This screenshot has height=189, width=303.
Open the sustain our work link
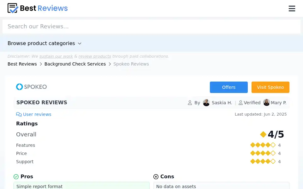click(56, 56)
